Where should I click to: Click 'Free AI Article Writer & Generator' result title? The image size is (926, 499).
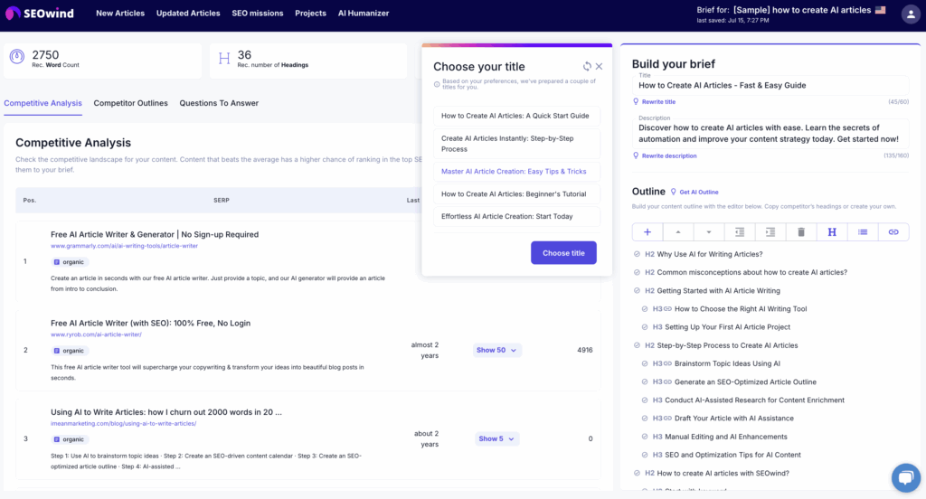[x=155, y=234]
